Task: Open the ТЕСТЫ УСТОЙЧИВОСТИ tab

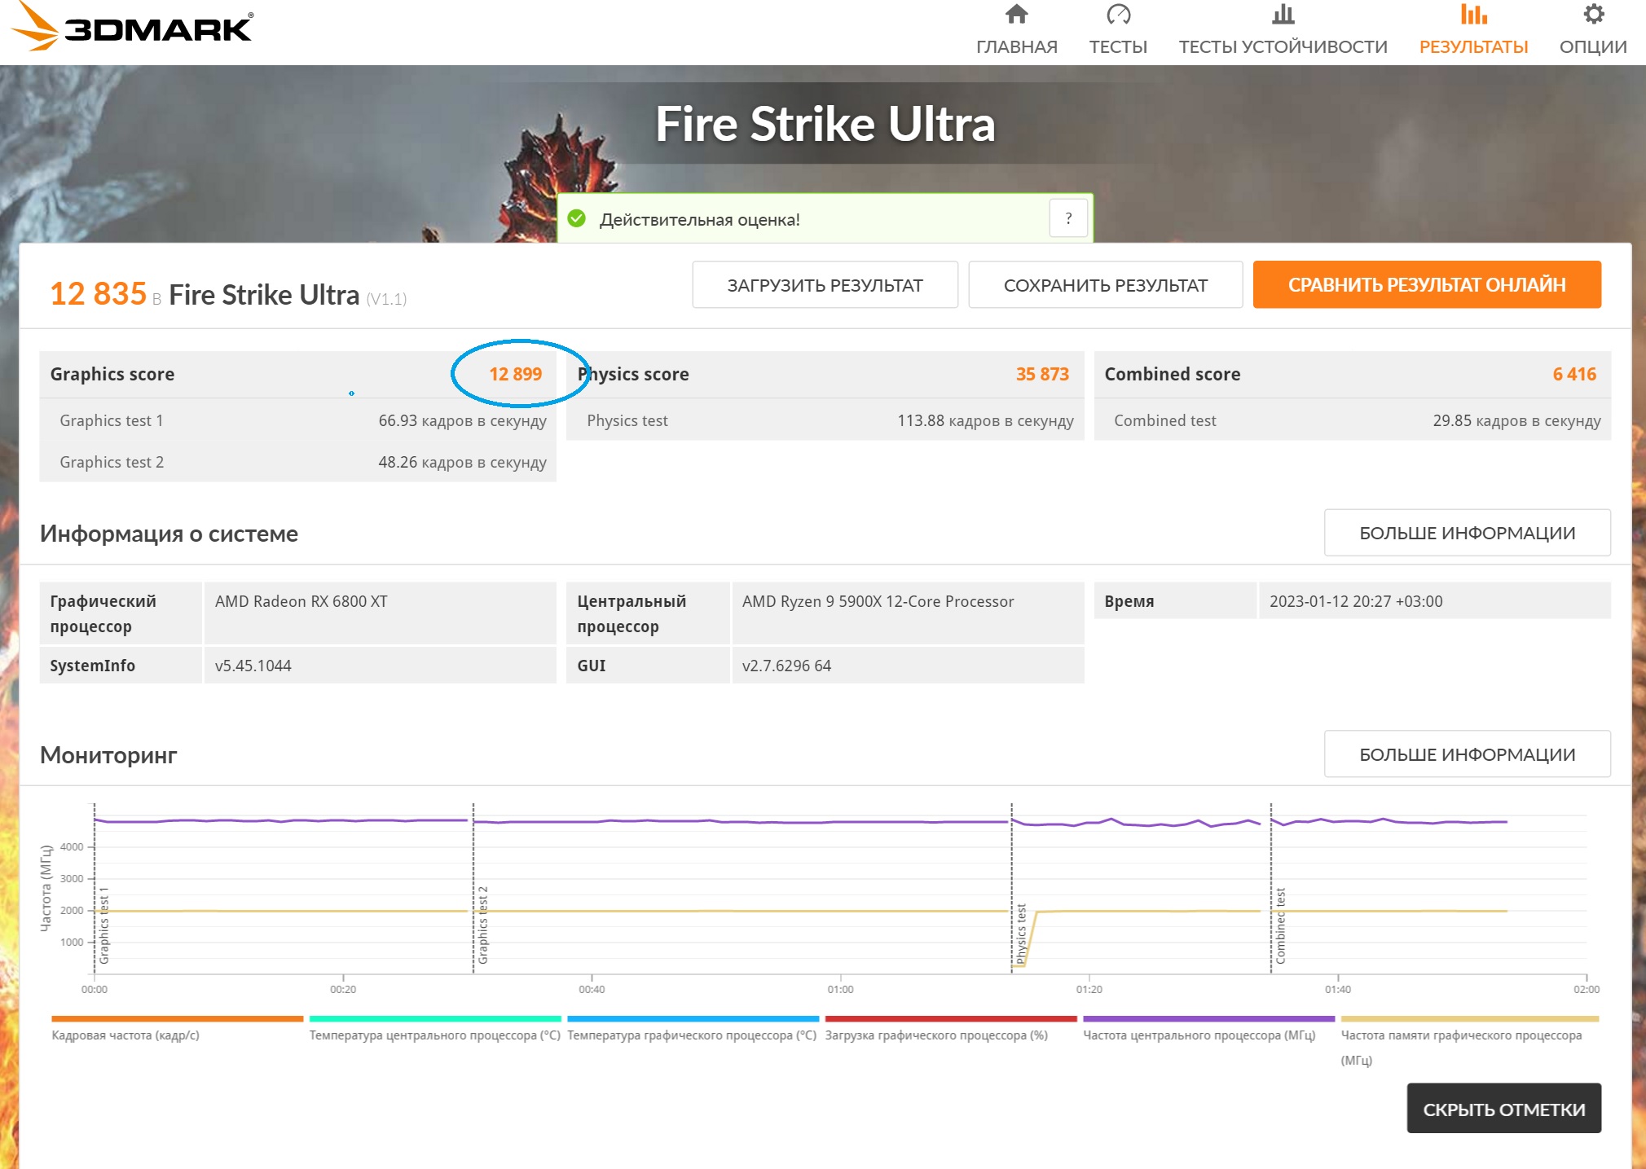Action: [1283, 46]
